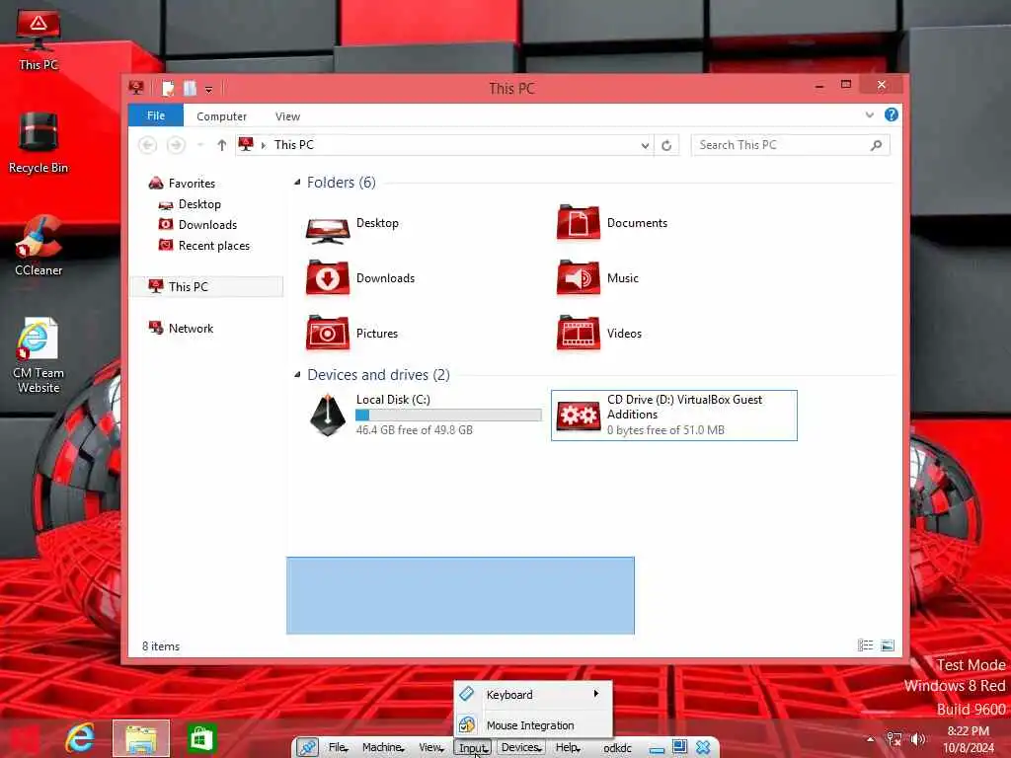Open the Explorer View ribbon tab
Image resolution: width=1011 pixels, height=758 pixels.
287,116
